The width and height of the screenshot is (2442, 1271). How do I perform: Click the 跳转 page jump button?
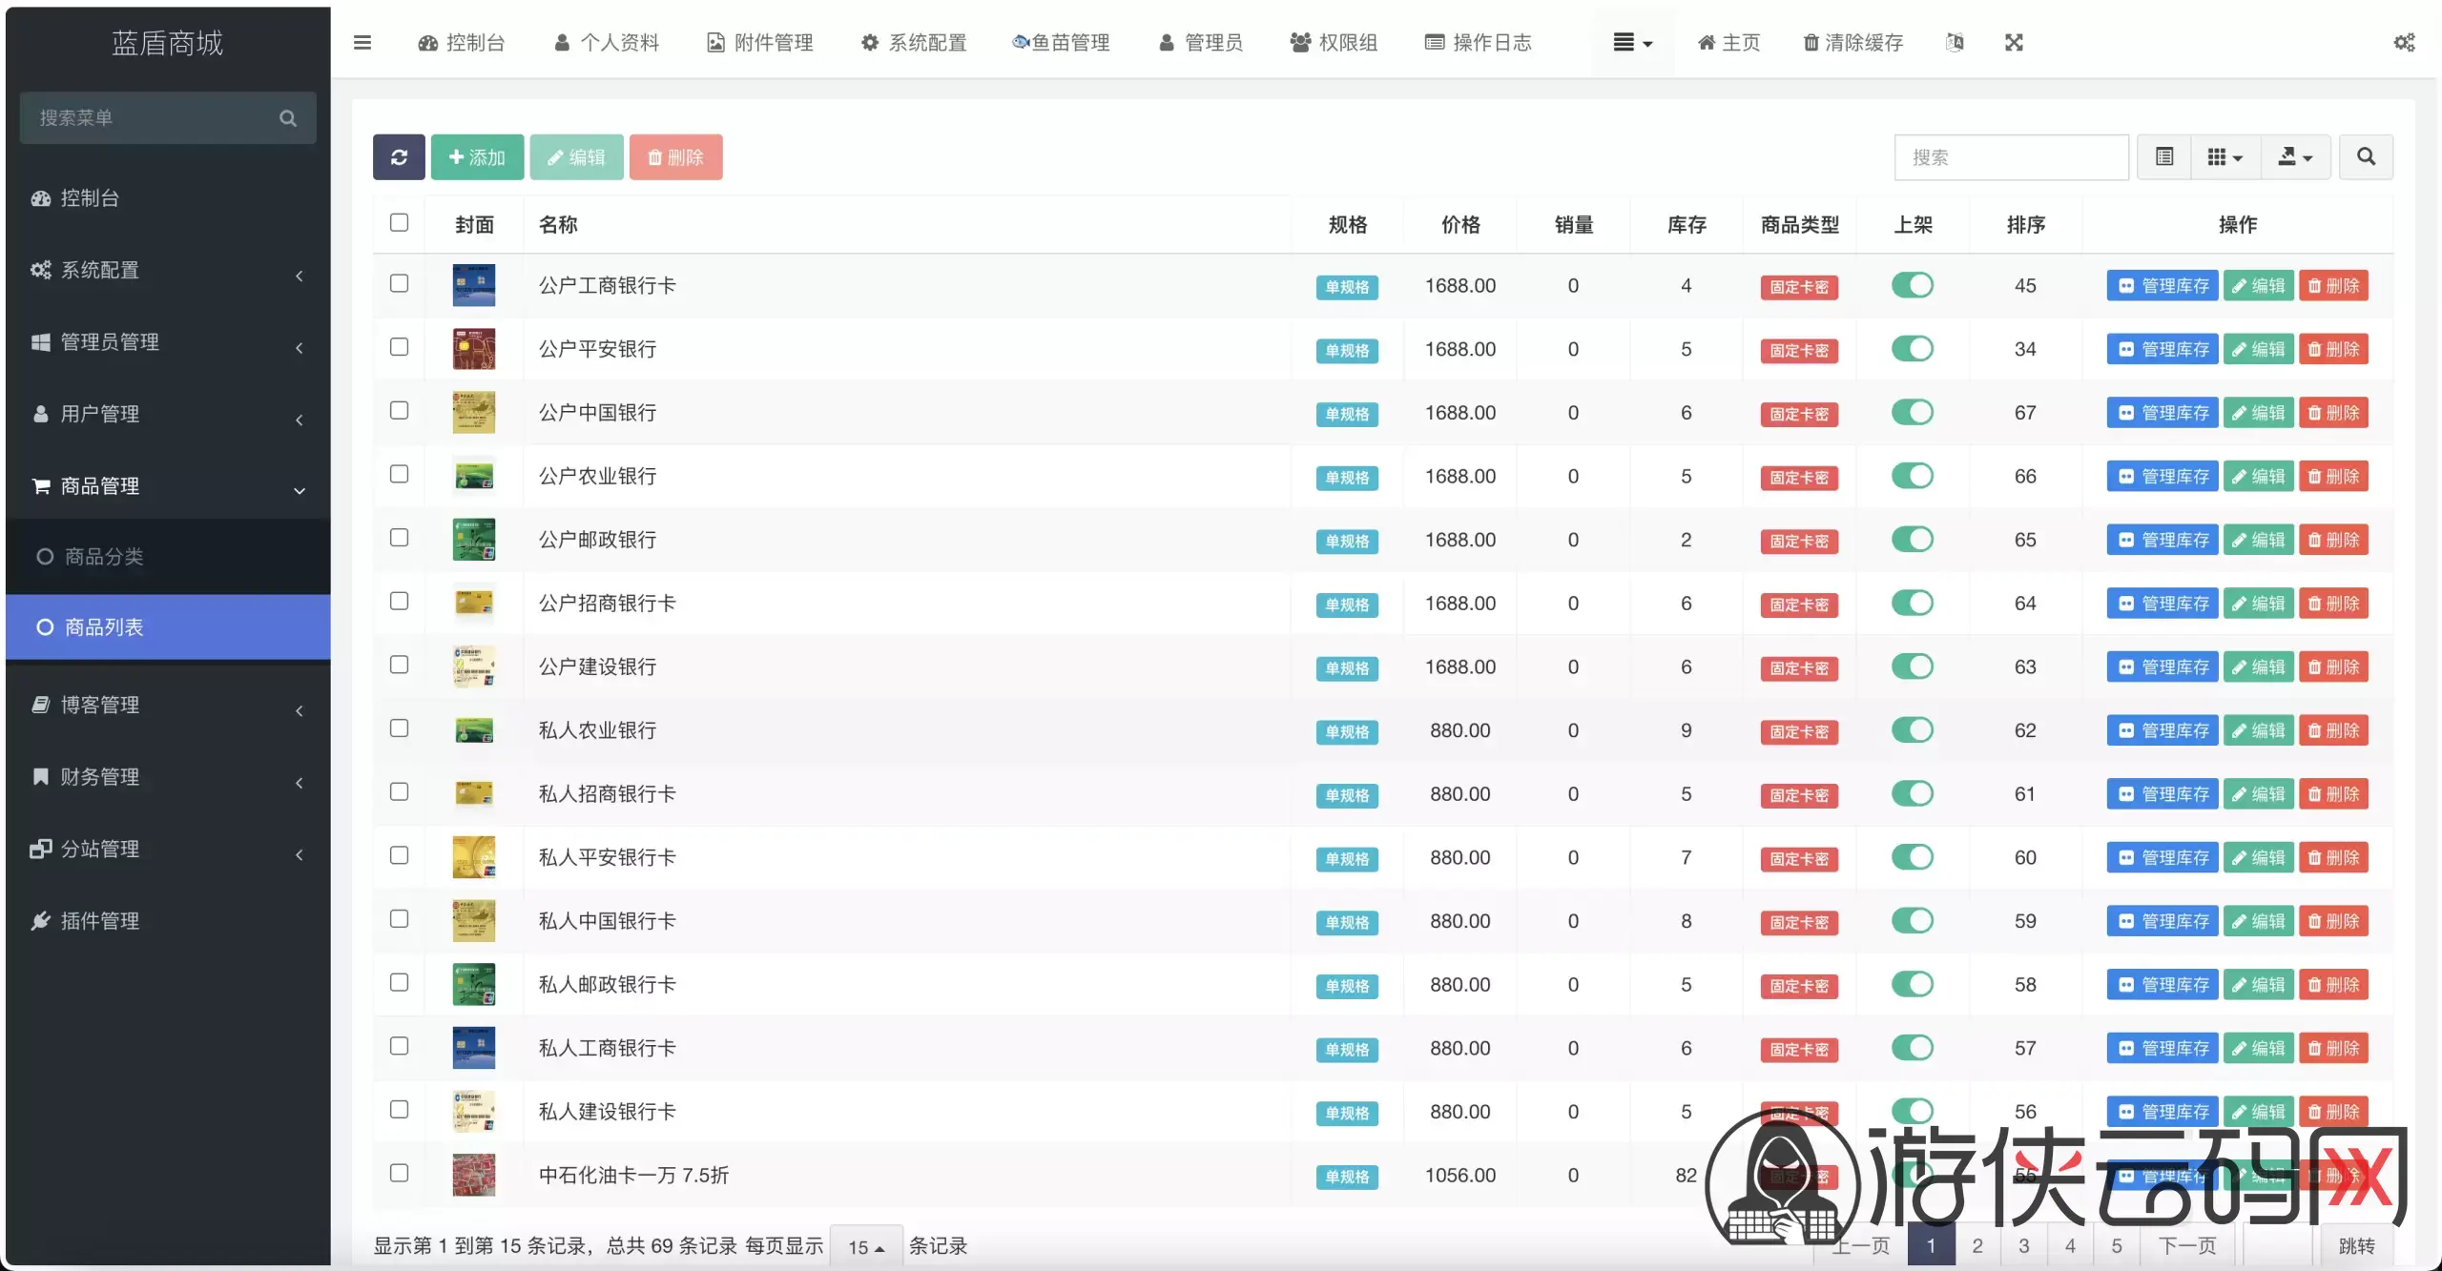pyautogui.click(x=2356, y=1246)
